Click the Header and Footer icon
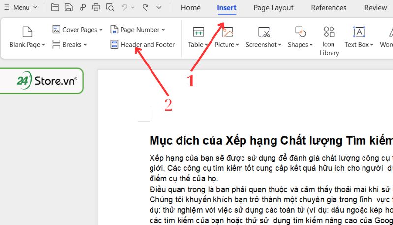 [x=114, y=44]
